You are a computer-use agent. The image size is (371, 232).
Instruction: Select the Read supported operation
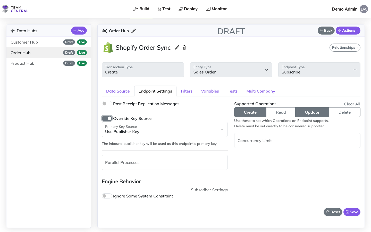point(281,112)
